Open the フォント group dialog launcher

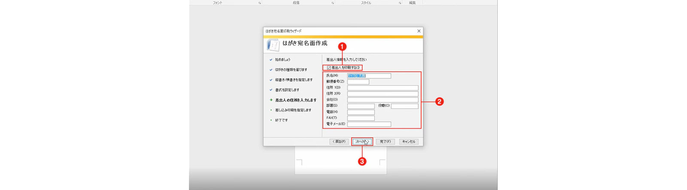tap(259, 3)
